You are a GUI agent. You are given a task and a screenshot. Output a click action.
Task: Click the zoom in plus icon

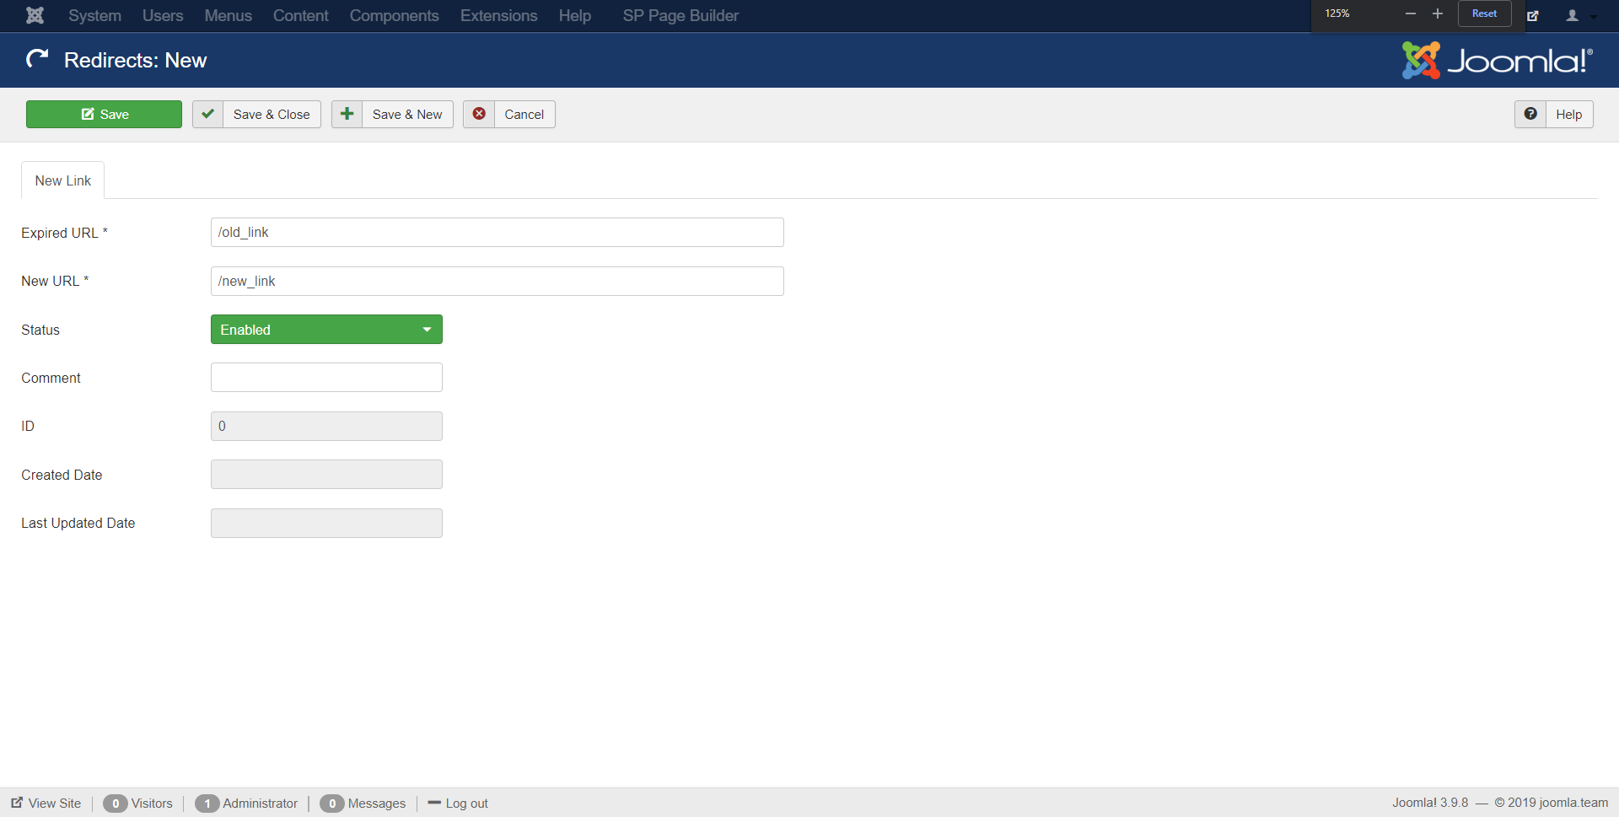(x=1438, y=13)
